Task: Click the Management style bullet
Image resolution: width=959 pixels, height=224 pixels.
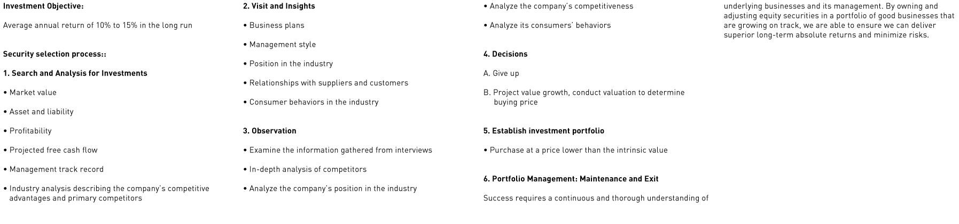Action: (x=279, y=45)
